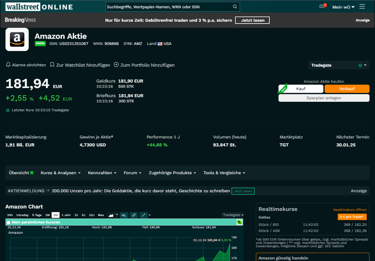
Task: Click the BreakingNews logo
Action: point(20,20)
